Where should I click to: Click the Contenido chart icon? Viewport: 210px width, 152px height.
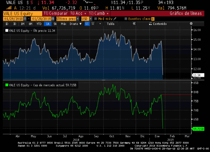click(151, 24)
